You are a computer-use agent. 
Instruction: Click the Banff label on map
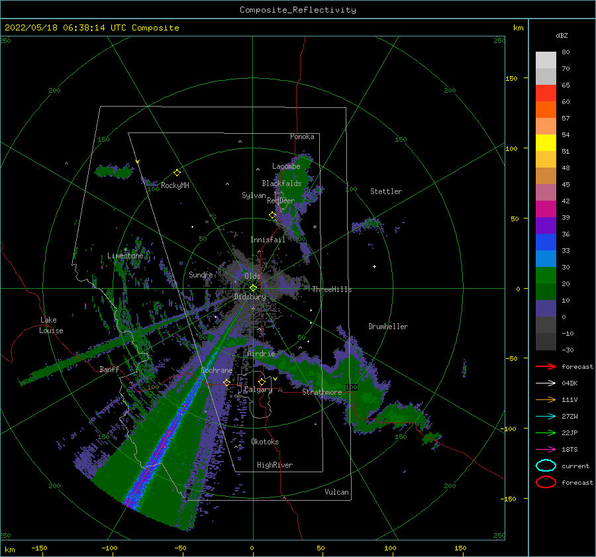click(109, 369)
